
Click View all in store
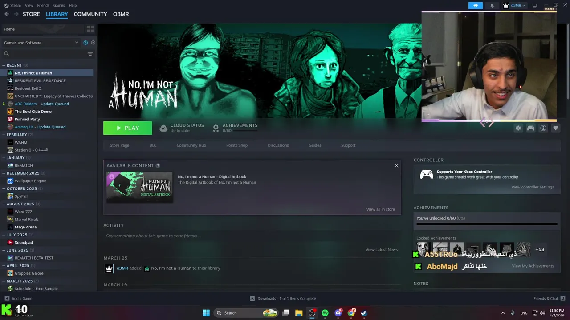pyautogui.click(x=380, y=209)
